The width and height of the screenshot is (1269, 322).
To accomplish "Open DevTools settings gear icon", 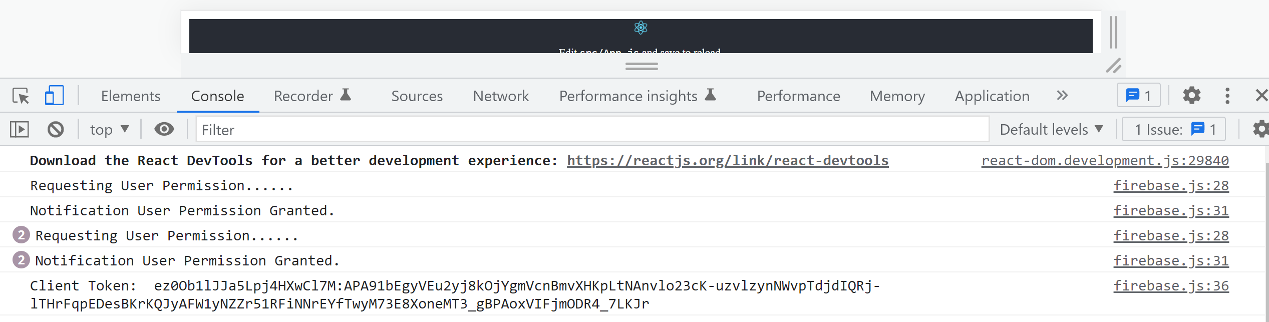I will [1192, 95].
